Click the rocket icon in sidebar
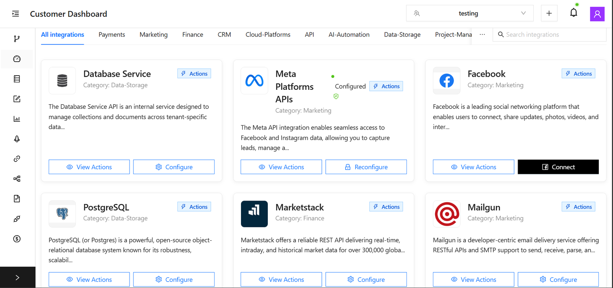 click(17, 139)
